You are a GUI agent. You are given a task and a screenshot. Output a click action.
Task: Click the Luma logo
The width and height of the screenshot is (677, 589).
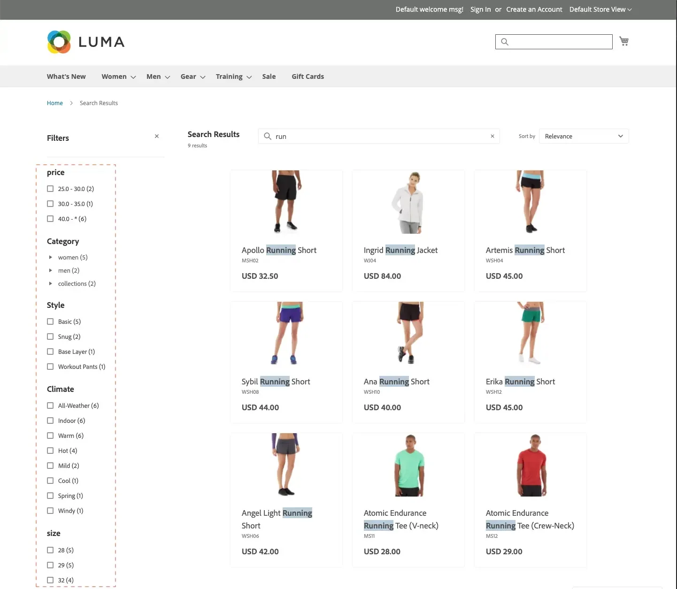[x=85, y=42]
